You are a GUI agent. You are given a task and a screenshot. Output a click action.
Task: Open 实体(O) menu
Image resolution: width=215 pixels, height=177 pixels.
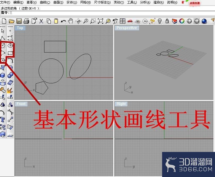pyautogui.click(x=72, y=2)
